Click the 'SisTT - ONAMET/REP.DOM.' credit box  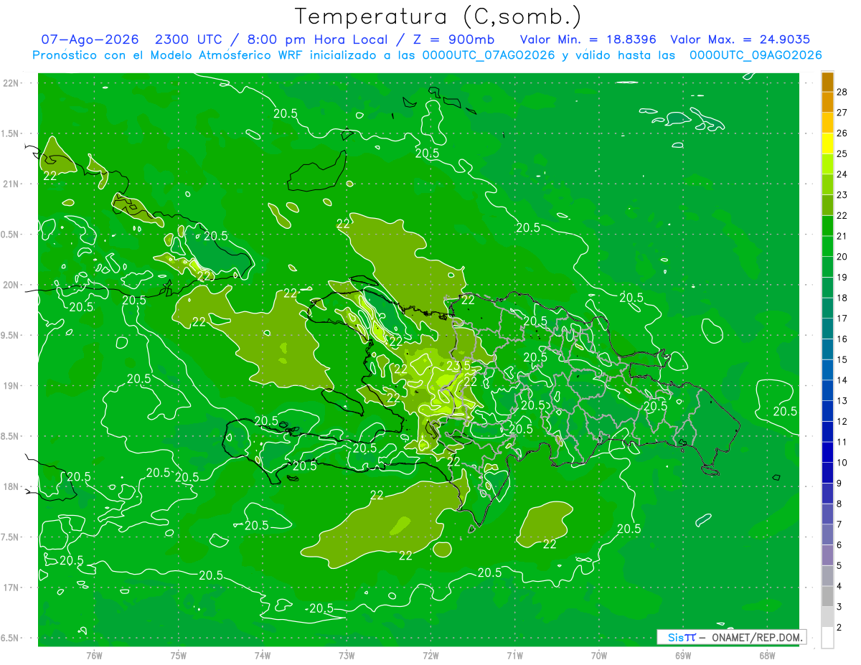tap(731, 637)
